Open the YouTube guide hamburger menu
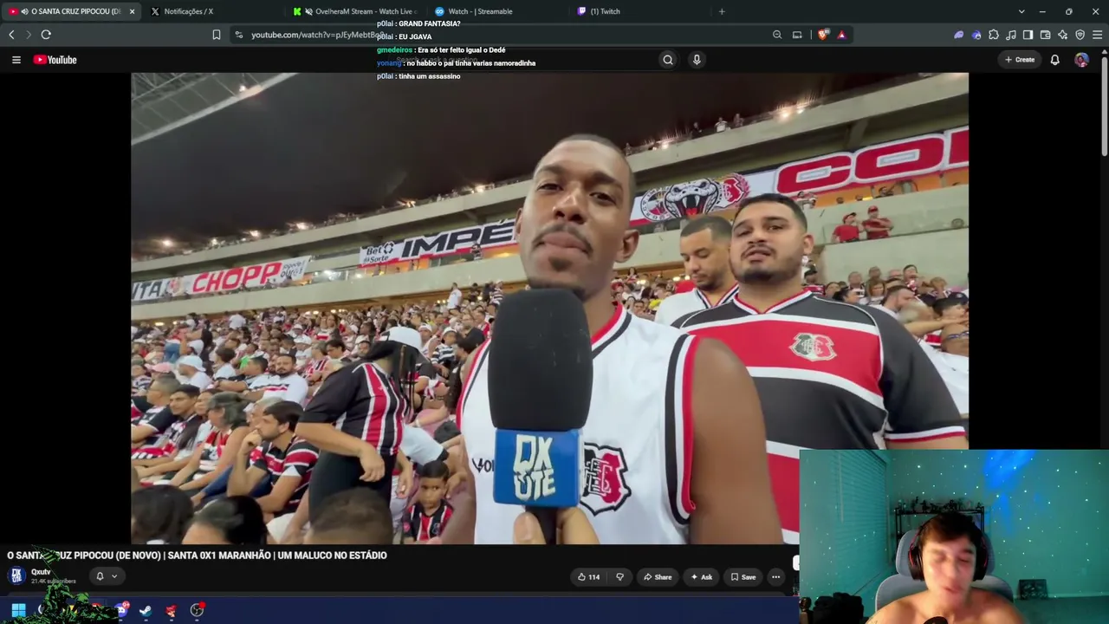 click(x=16, y=60)
